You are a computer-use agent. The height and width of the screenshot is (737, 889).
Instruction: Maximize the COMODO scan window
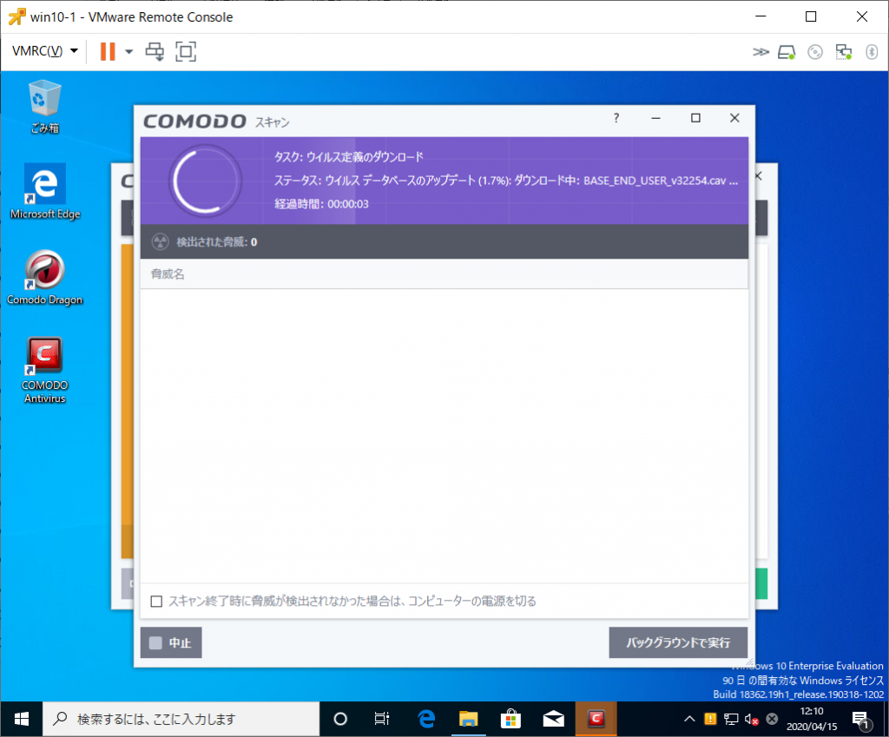point(695,118)
